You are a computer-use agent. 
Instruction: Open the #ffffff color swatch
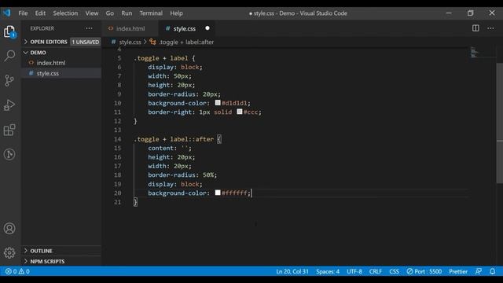tap(218, 193)
